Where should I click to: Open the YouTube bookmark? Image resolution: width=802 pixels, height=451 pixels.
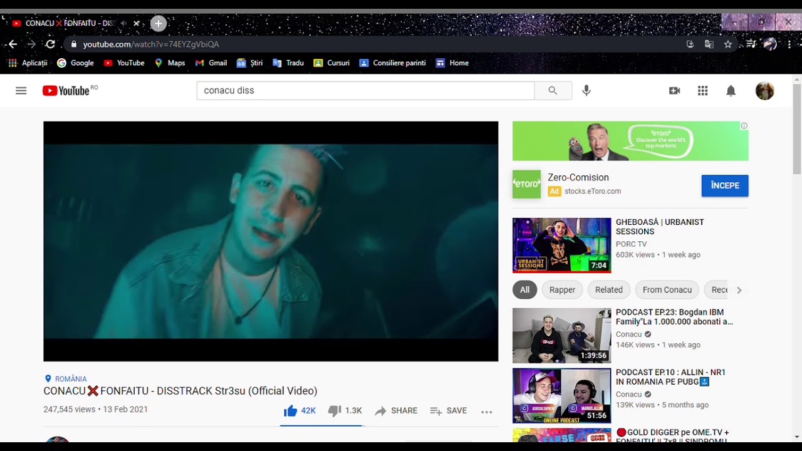click(124, 63)
